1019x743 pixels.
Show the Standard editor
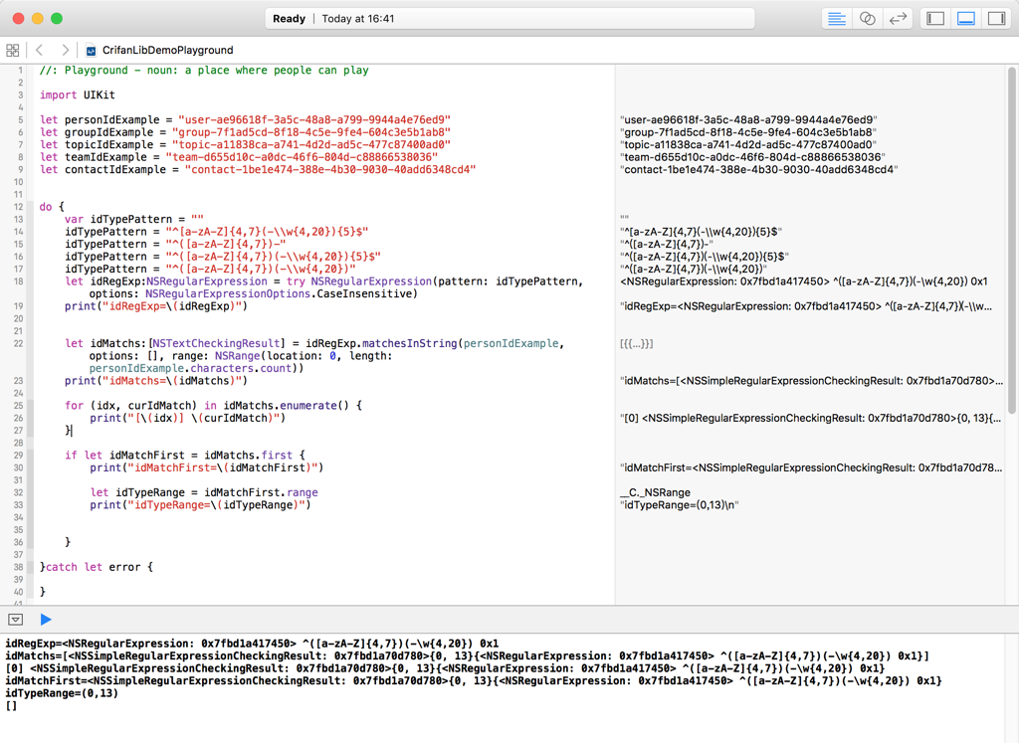coord(836,19)
